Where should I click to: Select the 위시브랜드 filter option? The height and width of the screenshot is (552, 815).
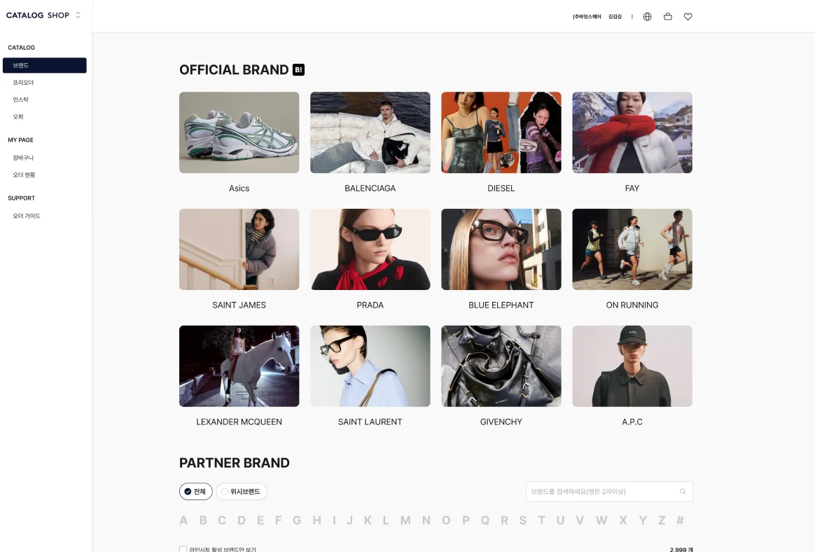tap(242, 492)
